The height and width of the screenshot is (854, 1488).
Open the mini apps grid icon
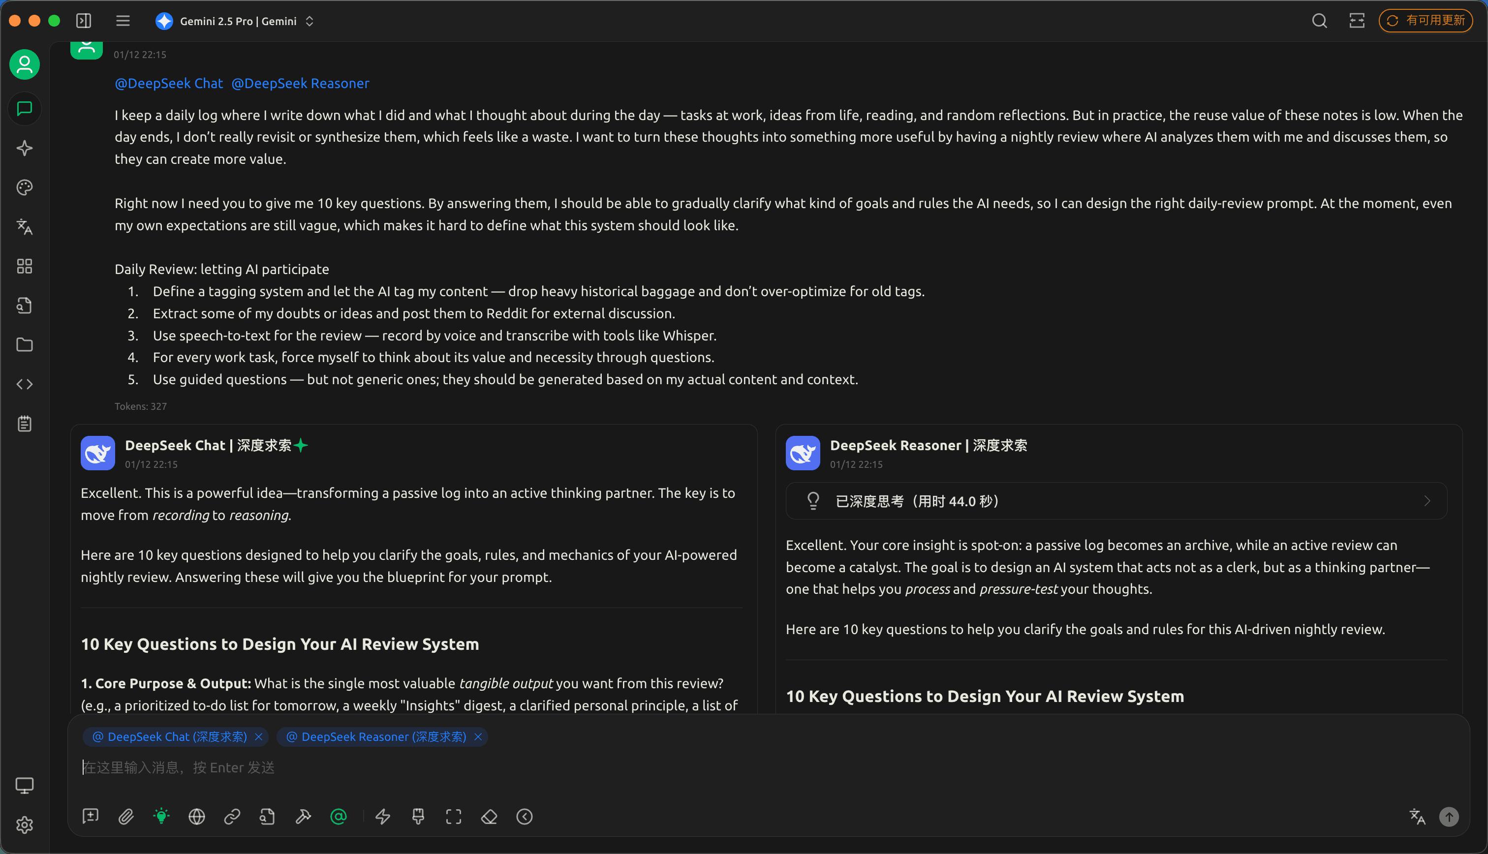pos(25,266)
